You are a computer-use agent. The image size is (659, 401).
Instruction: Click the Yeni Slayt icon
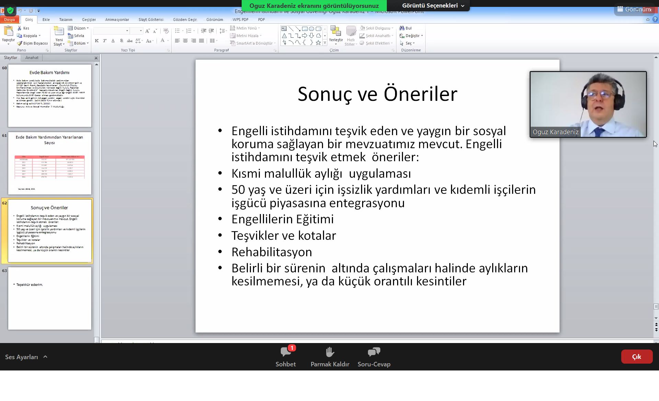(x=59, y=32)
